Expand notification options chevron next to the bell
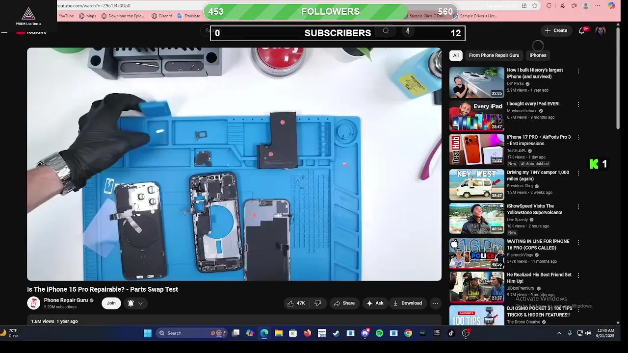628x353 pixels. tap(140, 303)
